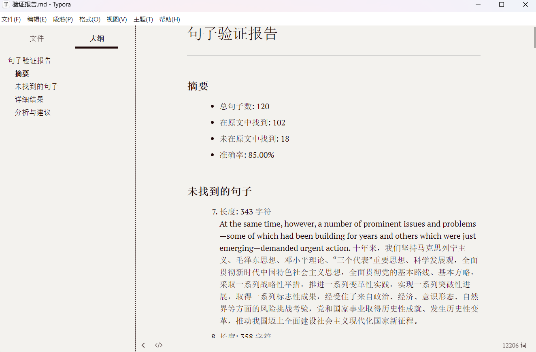The width and height of the screenshot is (536, 352).
Task: Click 句子验证报告 at the top of the outline
Action: [30, 60]
